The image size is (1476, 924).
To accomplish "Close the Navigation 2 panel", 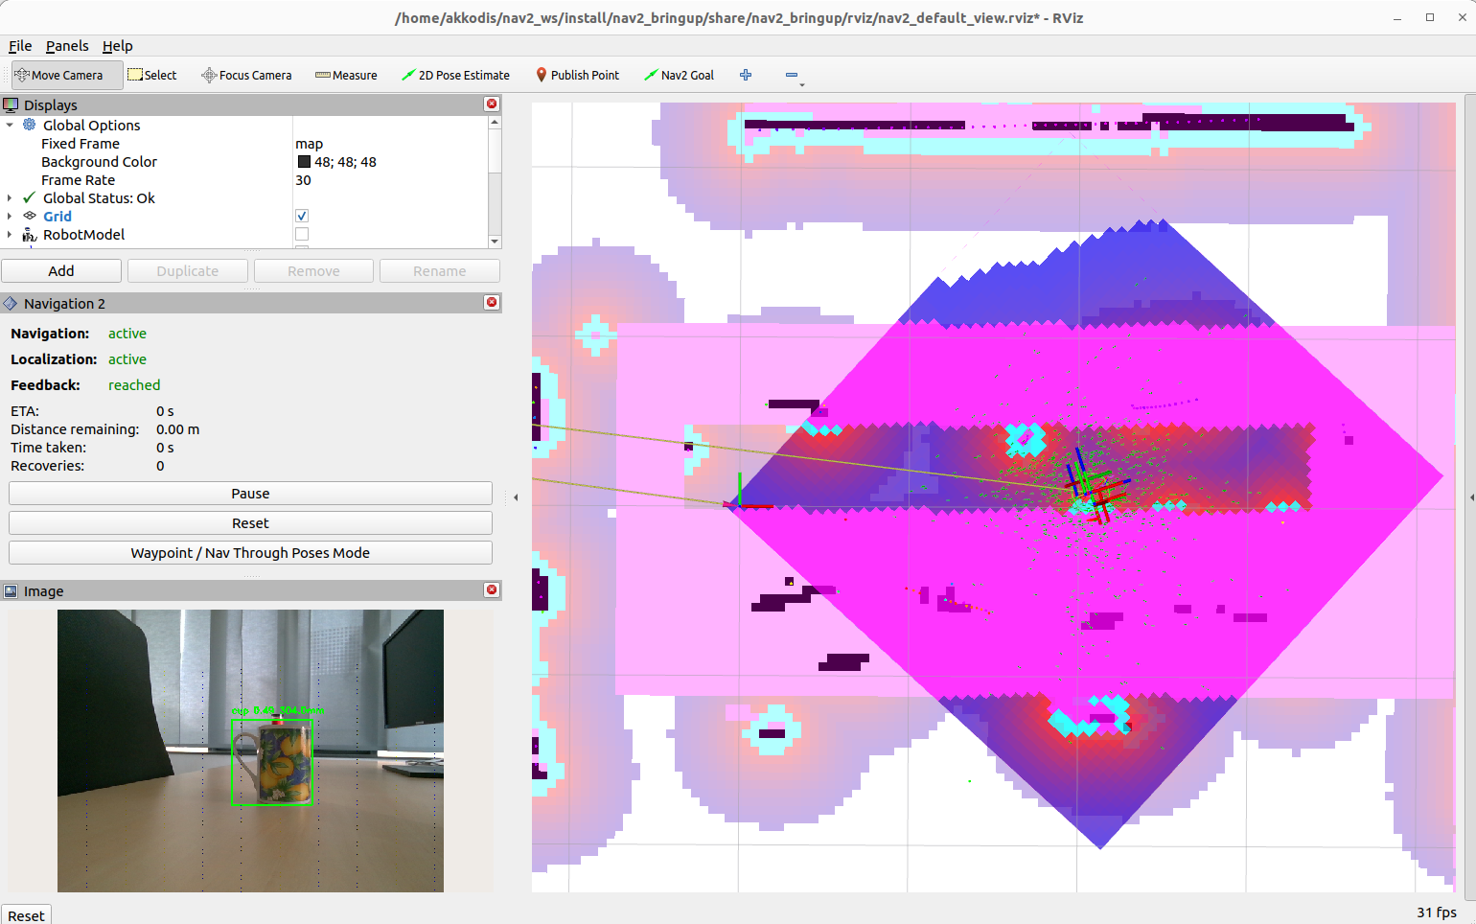I will click(x=492, y=302).
